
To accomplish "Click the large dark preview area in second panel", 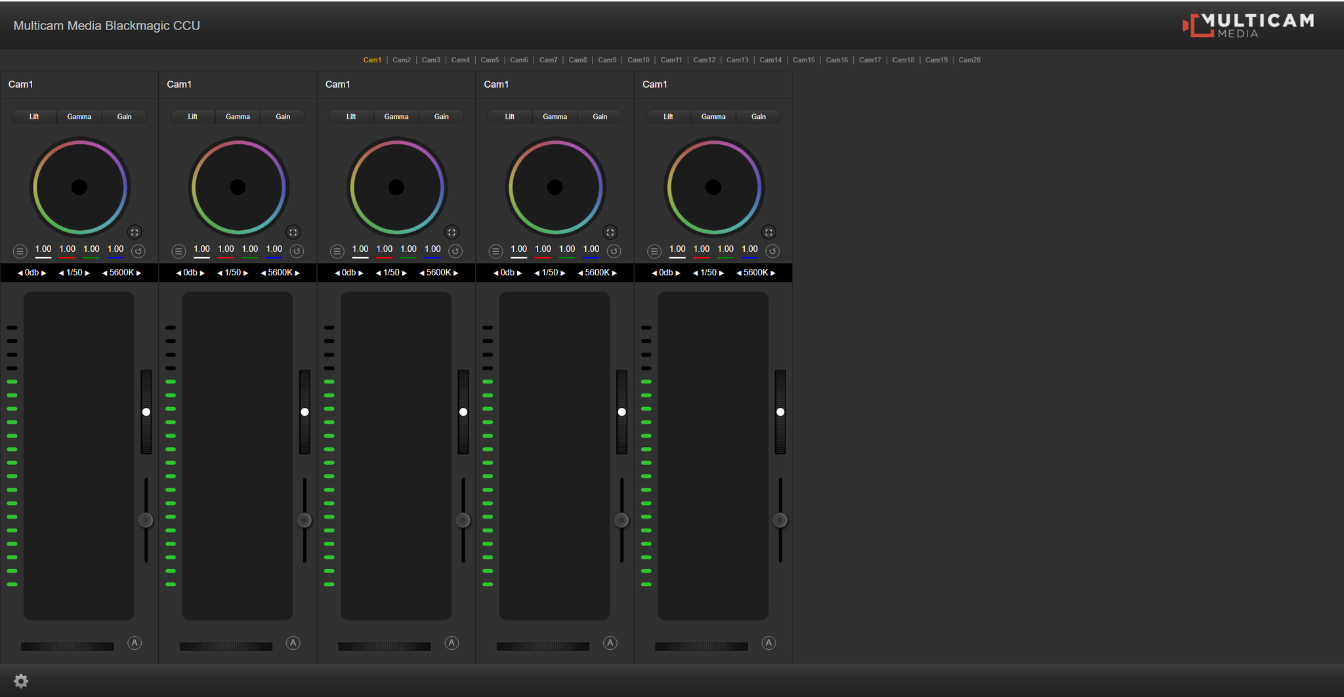I will tap(238, 456).
